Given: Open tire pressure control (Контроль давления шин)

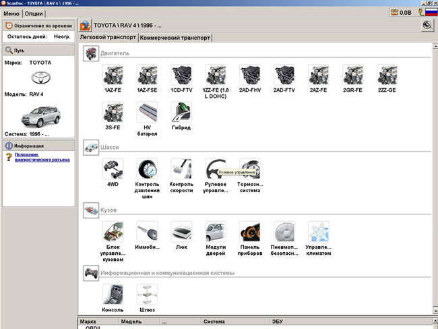Looking at the screenshot, I should (x=147, y=169).
